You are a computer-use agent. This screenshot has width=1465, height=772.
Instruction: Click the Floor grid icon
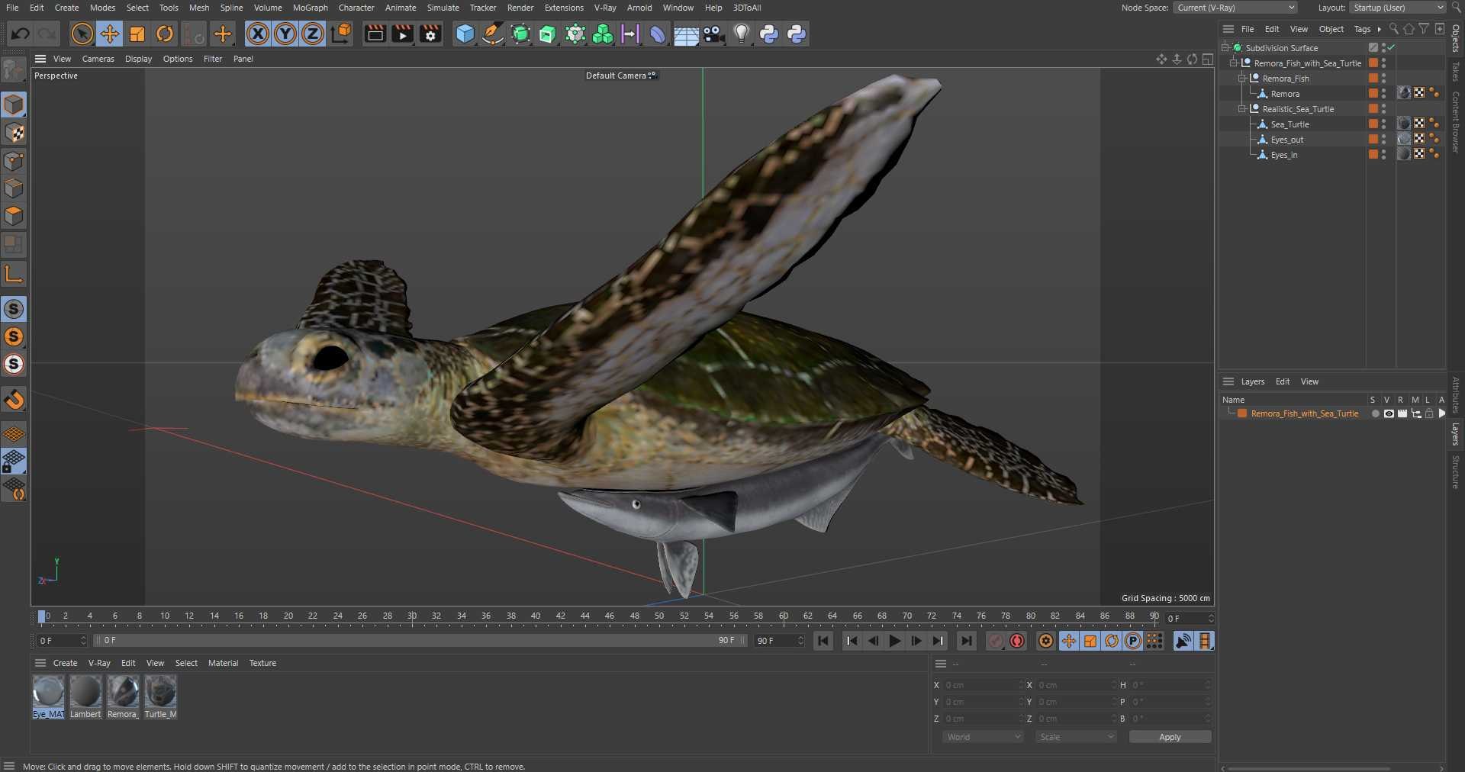[x=686, y=34]
